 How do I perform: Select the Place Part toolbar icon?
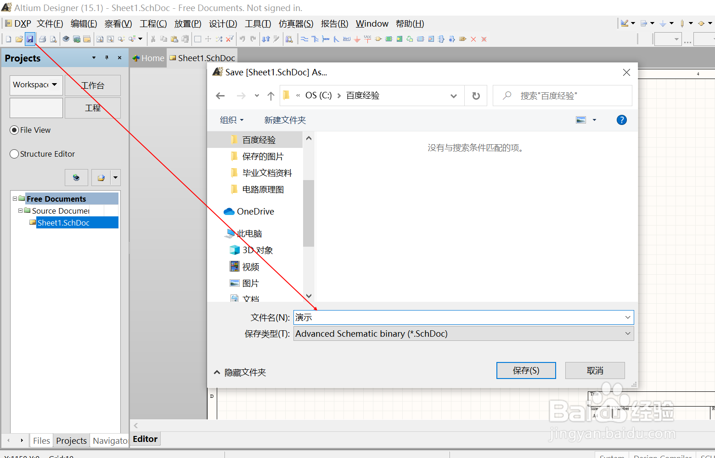point(378,39)
